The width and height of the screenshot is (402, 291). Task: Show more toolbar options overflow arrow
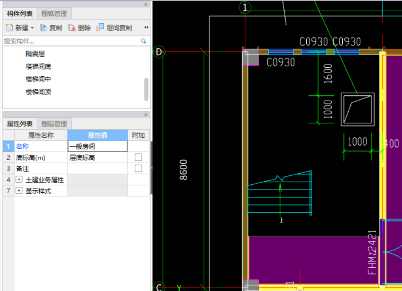click(x=147, y=28)
